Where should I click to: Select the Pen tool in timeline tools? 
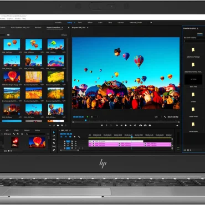(54, 150)
